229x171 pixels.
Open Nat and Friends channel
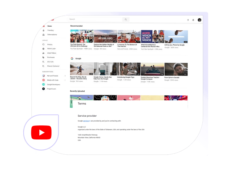click(53, 76)
